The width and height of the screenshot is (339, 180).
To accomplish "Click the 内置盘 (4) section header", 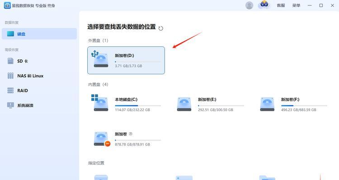I will (x=98, y=85).
